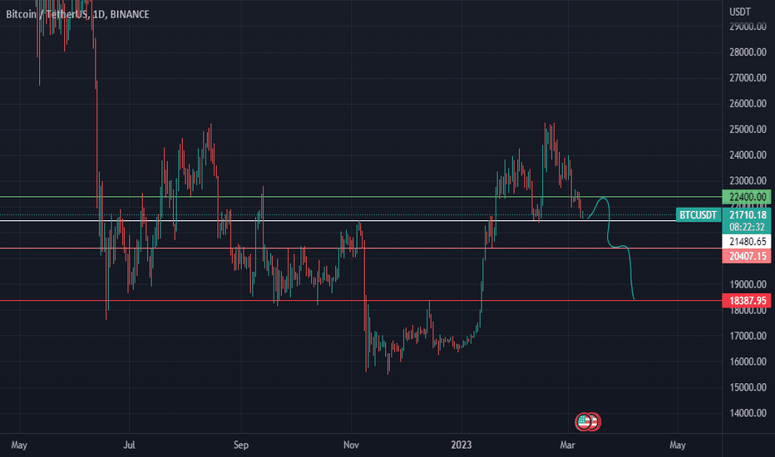Open the US economic event flag icon
Viewport: 775px width, 457px height.
(x=584, y=421)
